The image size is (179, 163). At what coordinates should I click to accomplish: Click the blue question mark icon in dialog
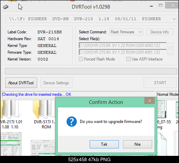pos(72,122)
